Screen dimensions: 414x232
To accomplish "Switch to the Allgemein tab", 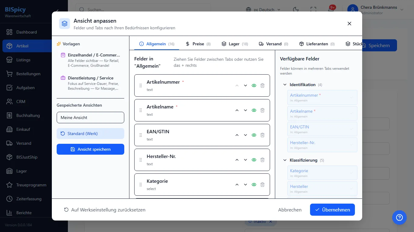I will coord(157,44).
